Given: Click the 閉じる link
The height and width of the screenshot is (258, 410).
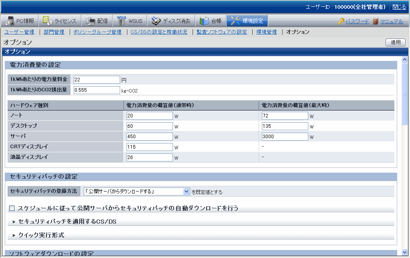Looking at the screenshot, I should click(x=399, y=7).
